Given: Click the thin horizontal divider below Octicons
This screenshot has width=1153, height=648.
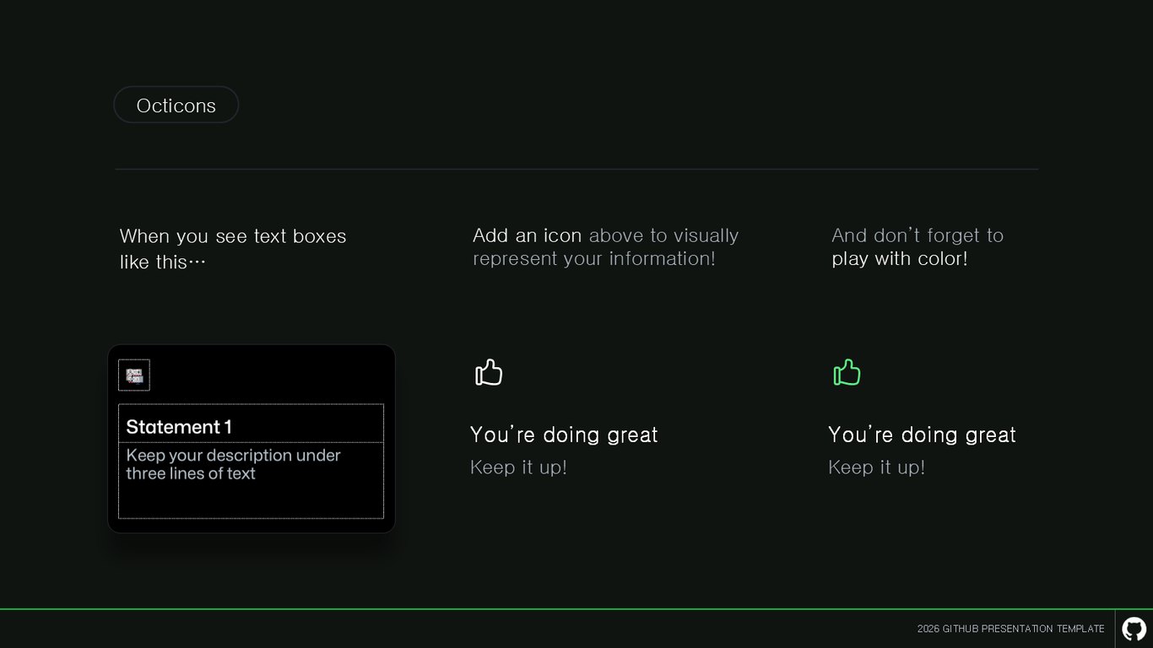Looking at the screenshot, I should 576,170.
